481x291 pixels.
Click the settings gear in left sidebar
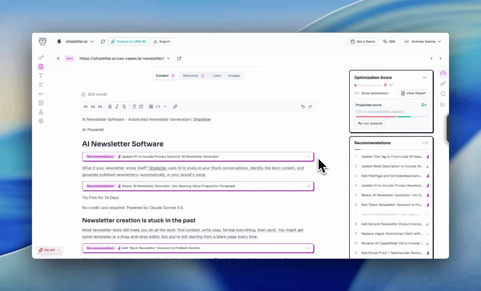[x=40, y=121]
